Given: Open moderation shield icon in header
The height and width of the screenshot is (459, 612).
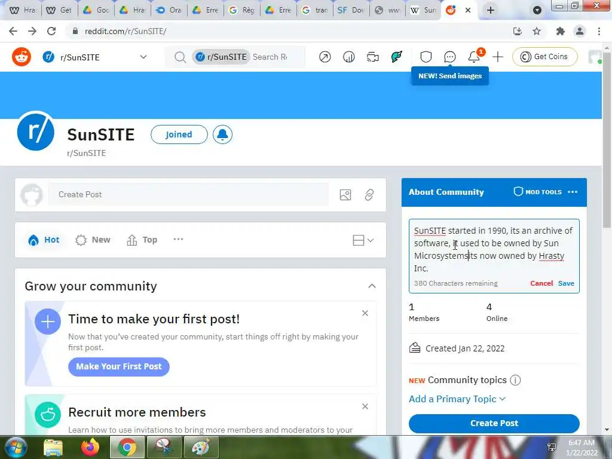Looking at the screenshot, I should 426,57.
